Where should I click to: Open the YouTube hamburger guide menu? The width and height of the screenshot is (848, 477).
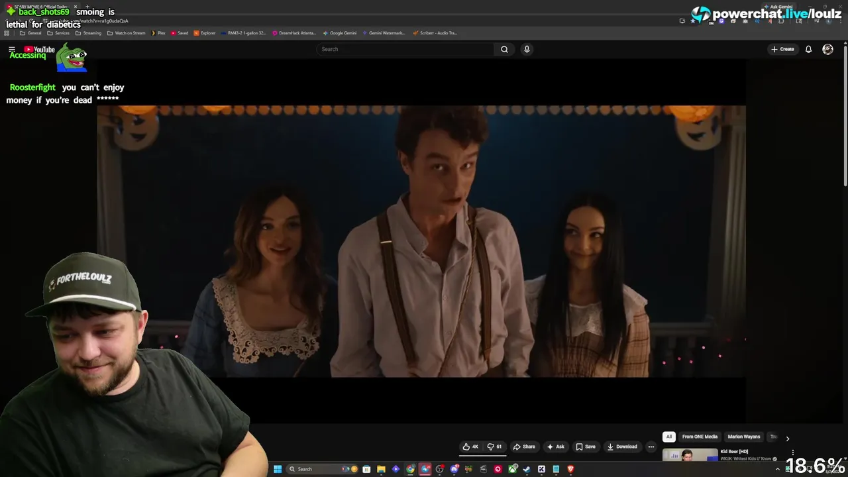pos(11,50)
